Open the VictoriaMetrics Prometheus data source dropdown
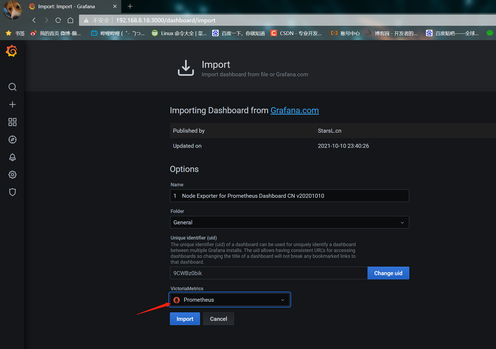496x349 pixels. pos(230,300)
